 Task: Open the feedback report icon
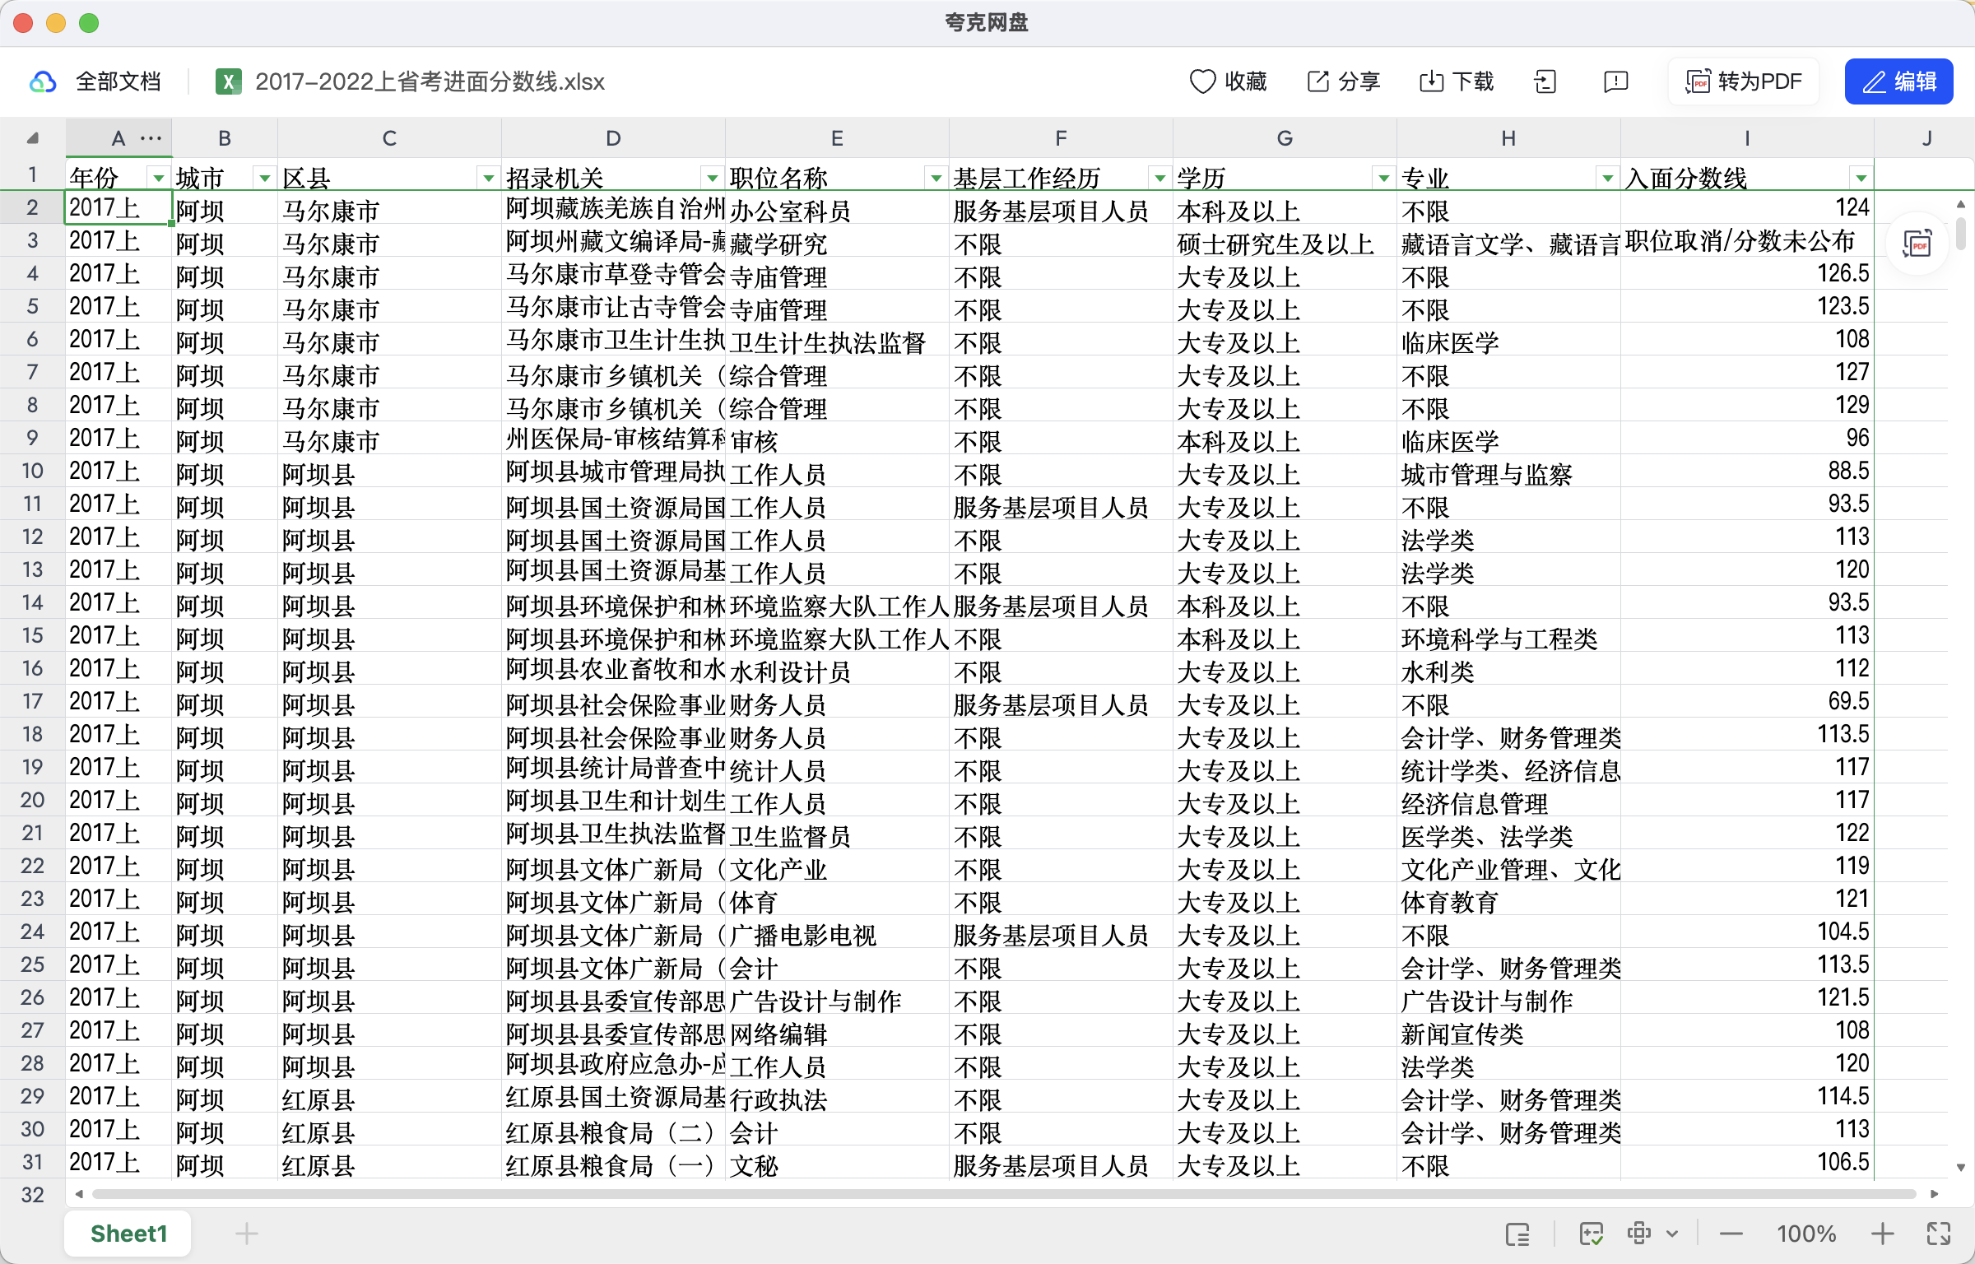tap(1614, 81)
